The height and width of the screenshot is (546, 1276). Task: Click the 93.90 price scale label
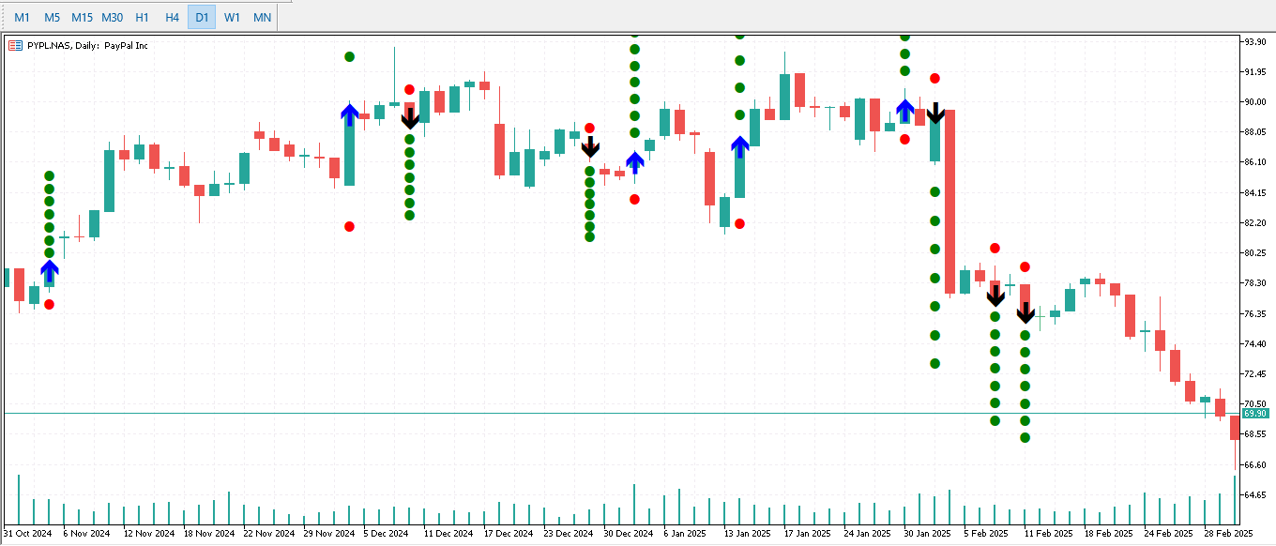pyautogui.click(x=1254, y=41)
